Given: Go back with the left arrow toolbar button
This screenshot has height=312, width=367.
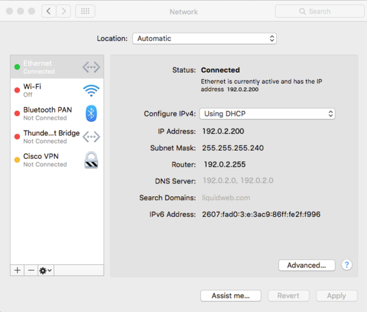Looking at the screenshot, I should click(49, 11).
